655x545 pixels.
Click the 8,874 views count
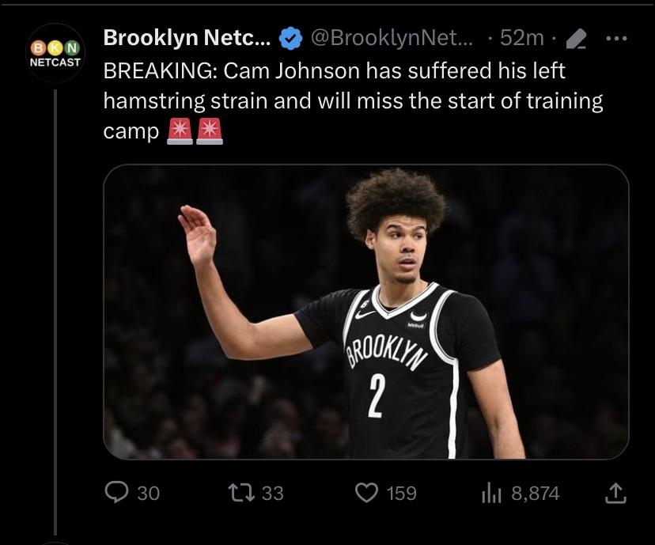(536, 494)
